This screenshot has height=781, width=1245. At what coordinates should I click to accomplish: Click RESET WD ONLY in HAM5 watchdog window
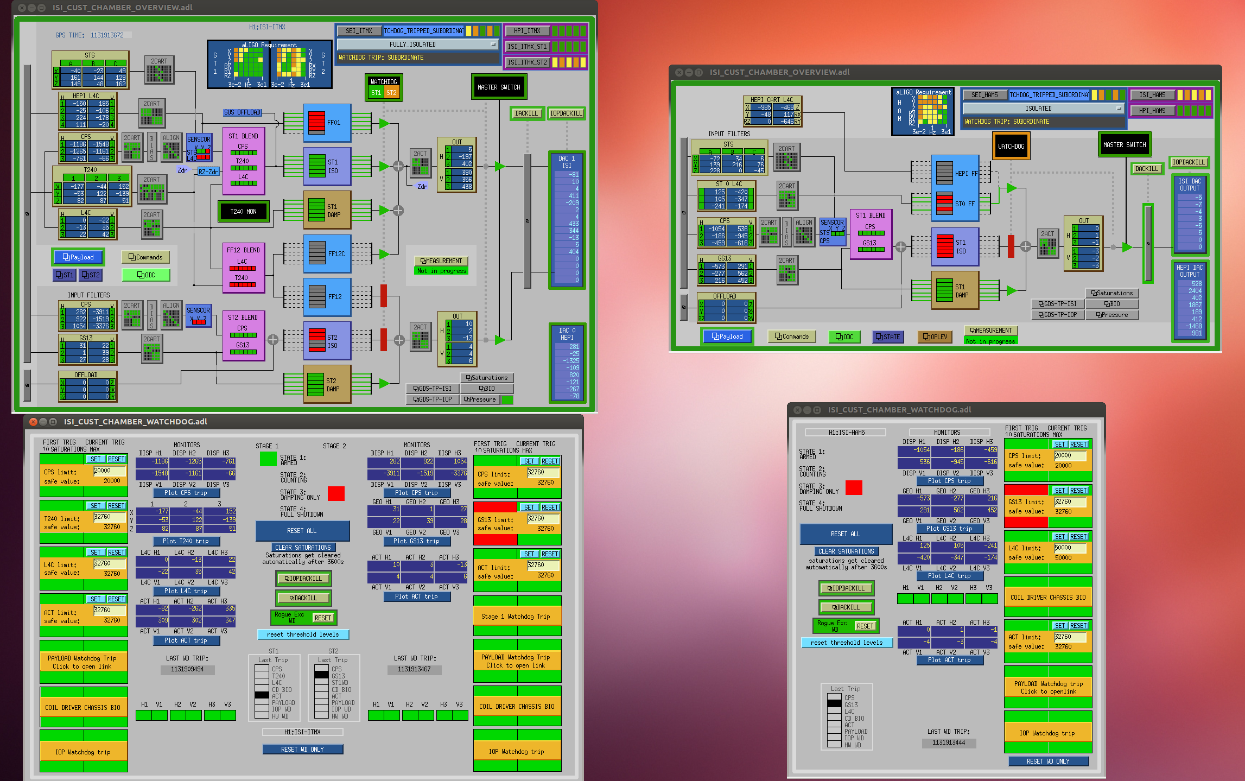(x=1048, y=761)
